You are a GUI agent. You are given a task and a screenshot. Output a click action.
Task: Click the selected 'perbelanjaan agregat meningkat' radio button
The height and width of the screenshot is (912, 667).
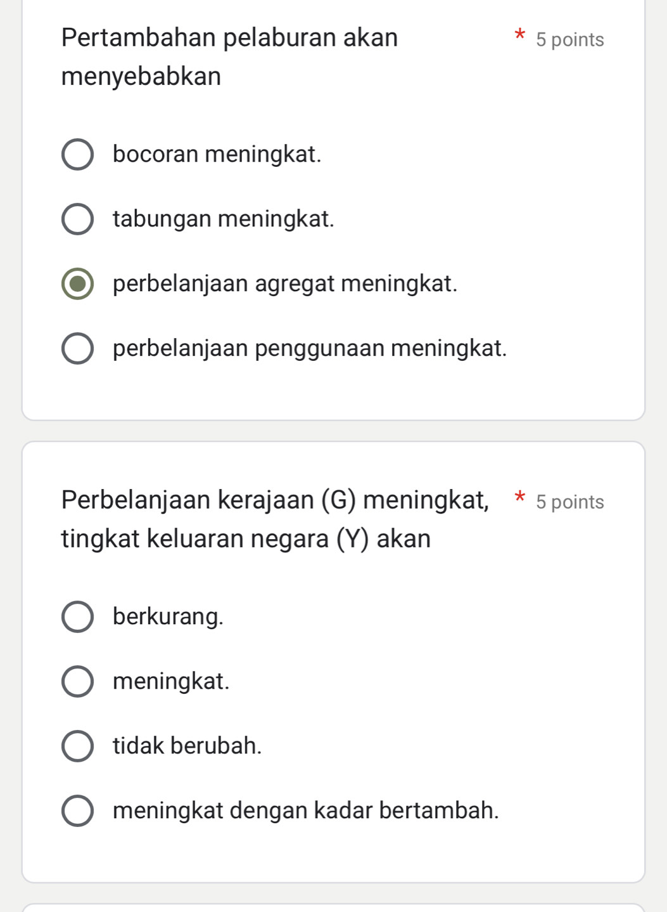click(x=77, y=284)
